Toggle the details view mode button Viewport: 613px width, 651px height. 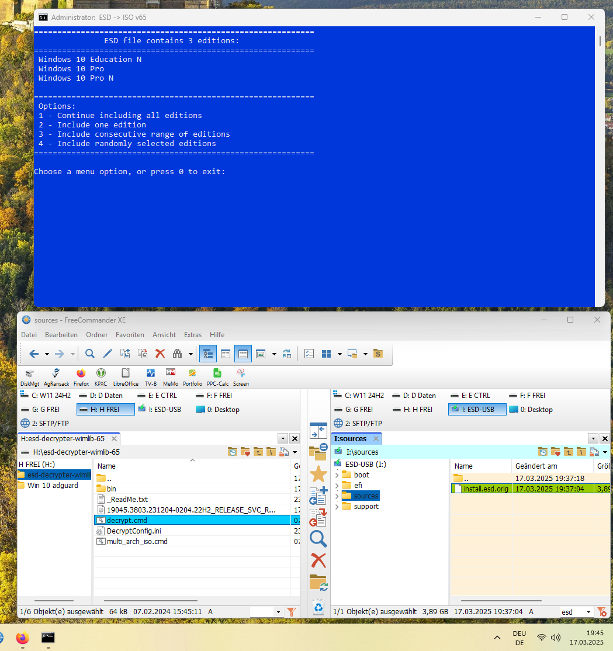tap(243, 354)
